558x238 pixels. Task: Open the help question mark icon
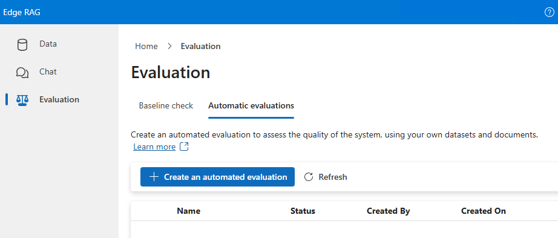click(x=549, y=12)
